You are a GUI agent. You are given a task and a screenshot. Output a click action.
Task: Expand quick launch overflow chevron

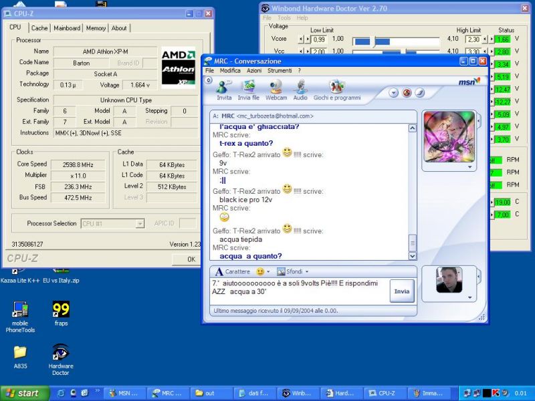point(97,391)
